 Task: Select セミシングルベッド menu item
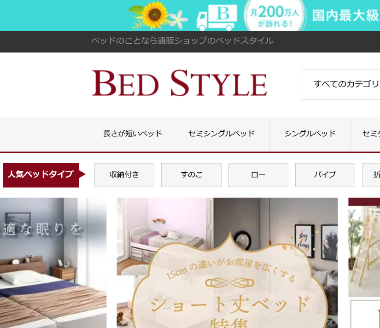click(222, 134)
